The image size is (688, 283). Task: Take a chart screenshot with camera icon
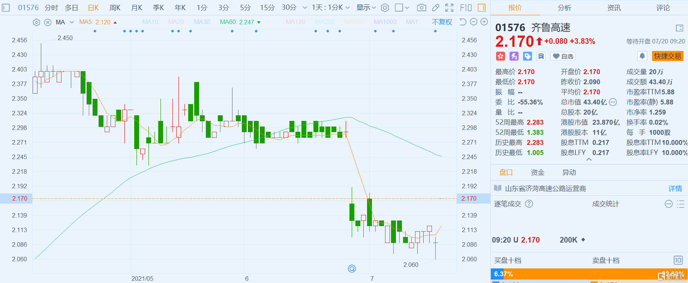[421, 7]
